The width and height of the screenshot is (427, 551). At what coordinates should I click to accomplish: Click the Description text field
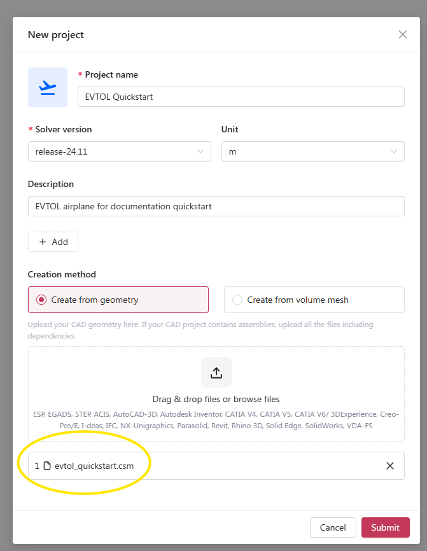(x=216, y=206)
